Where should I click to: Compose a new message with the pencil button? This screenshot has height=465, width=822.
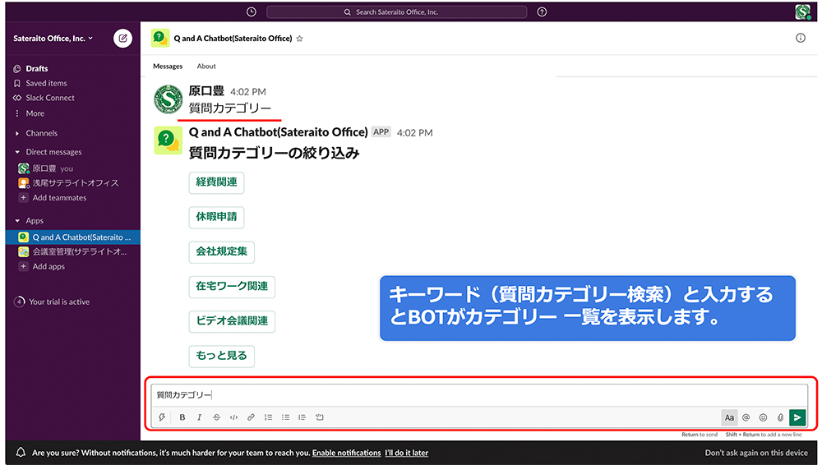[122, 39]
